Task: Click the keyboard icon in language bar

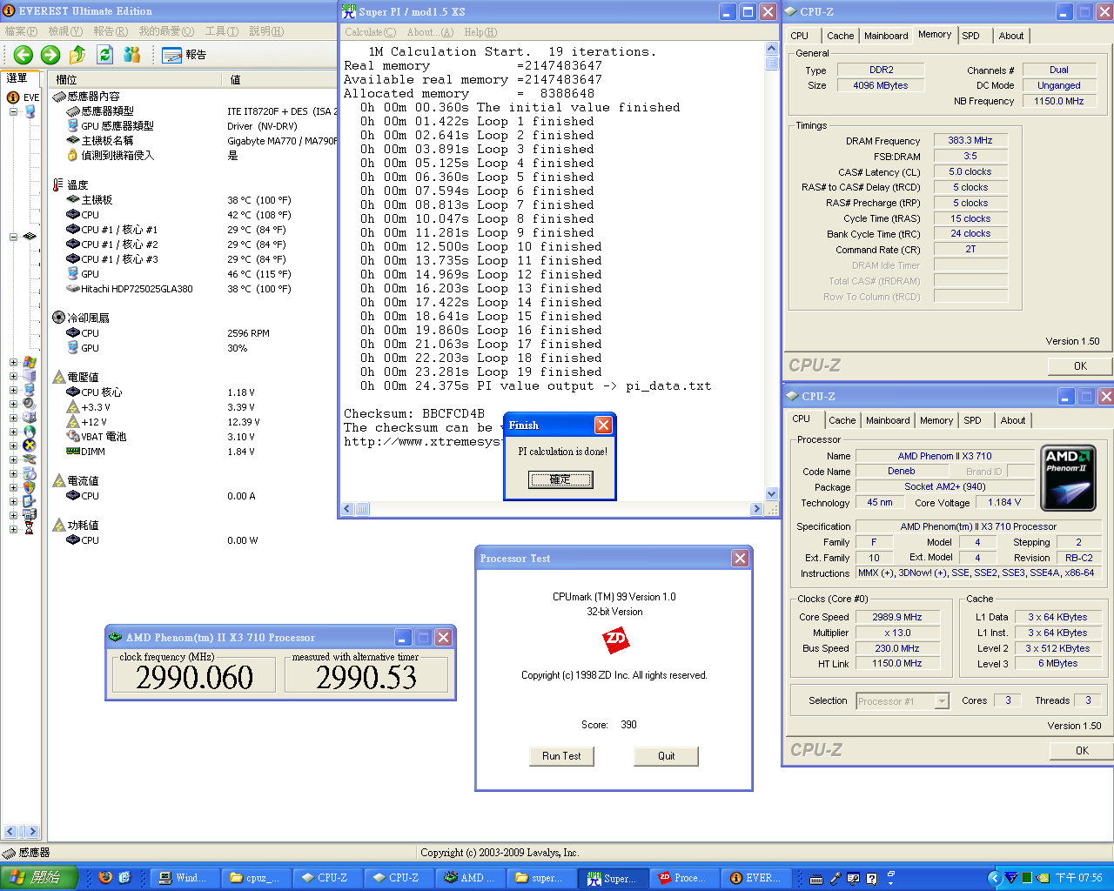Action: click(816, 879)
